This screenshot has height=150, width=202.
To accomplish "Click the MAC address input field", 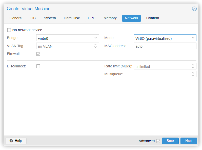I will pos(165,46).
